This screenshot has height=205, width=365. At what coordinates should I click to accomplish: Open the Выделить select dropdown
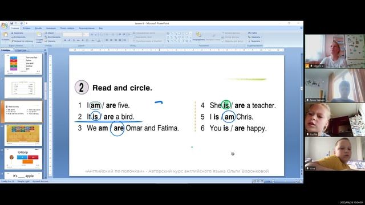[x=255, y=41]
